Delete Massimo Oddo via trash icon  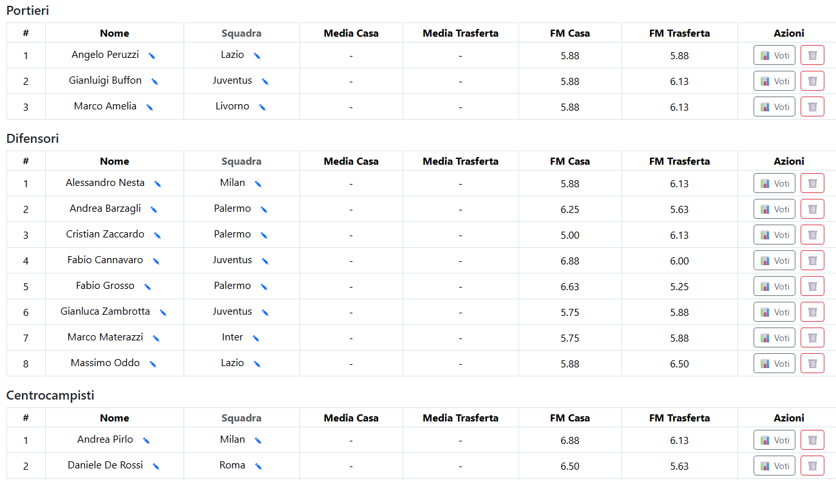(812, 364)
